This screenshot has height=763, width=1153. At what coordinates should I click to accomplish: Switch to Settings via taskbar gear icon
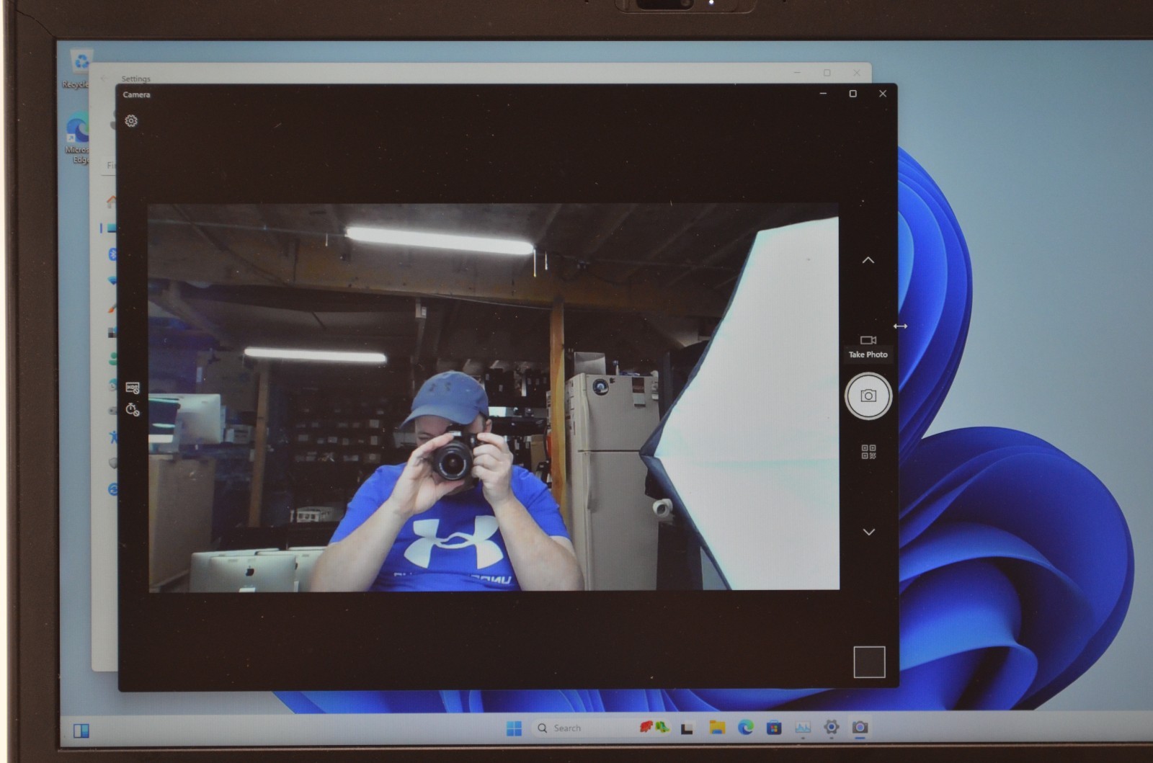(831, 727)
